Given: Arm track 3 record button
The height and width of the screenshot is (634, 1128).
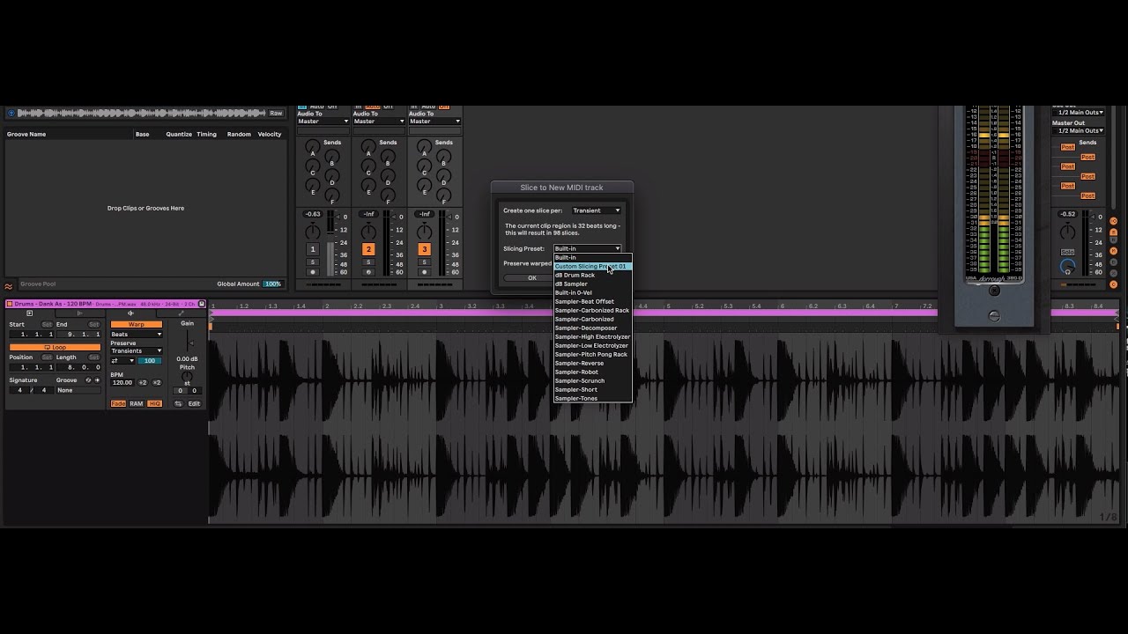Looking at the screenshot, I should tap(424, 272).
